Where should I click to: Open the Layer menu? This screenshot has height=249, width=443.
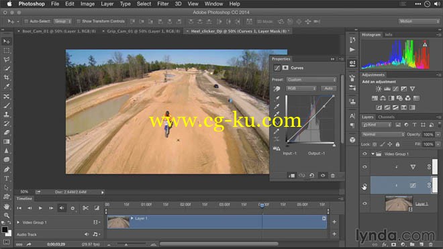[x=107, y=4]
